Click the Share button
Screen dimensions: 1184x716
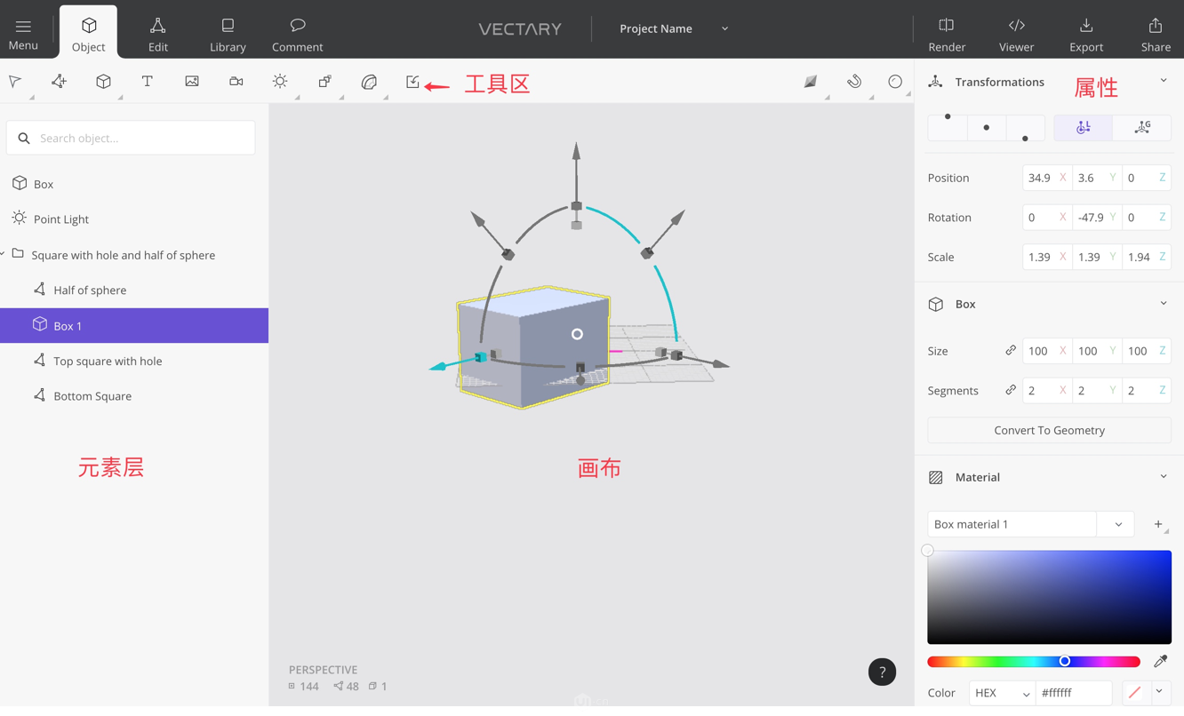(1156, 34)
